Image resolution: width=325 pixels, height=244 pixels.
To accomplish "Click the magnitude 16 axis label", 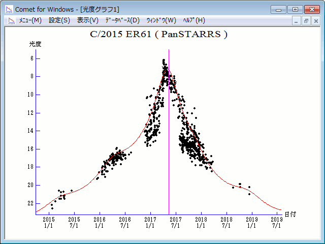I will [x=30, y=149].
